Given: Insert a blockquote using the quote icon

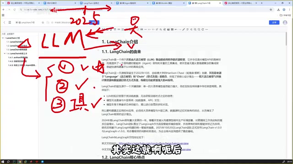Looking at the screenshot, I should pos(141,29).
